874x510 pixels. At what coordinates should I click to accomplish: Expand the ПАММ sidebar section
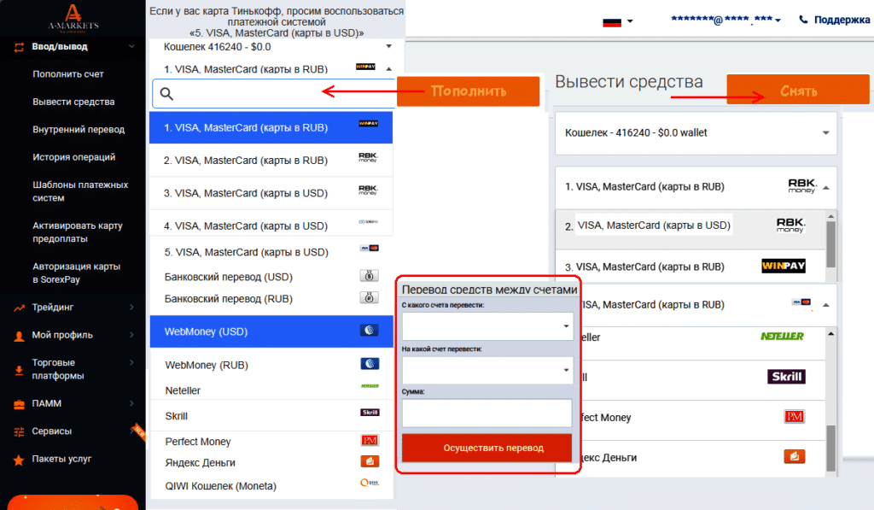coord(132,403)
